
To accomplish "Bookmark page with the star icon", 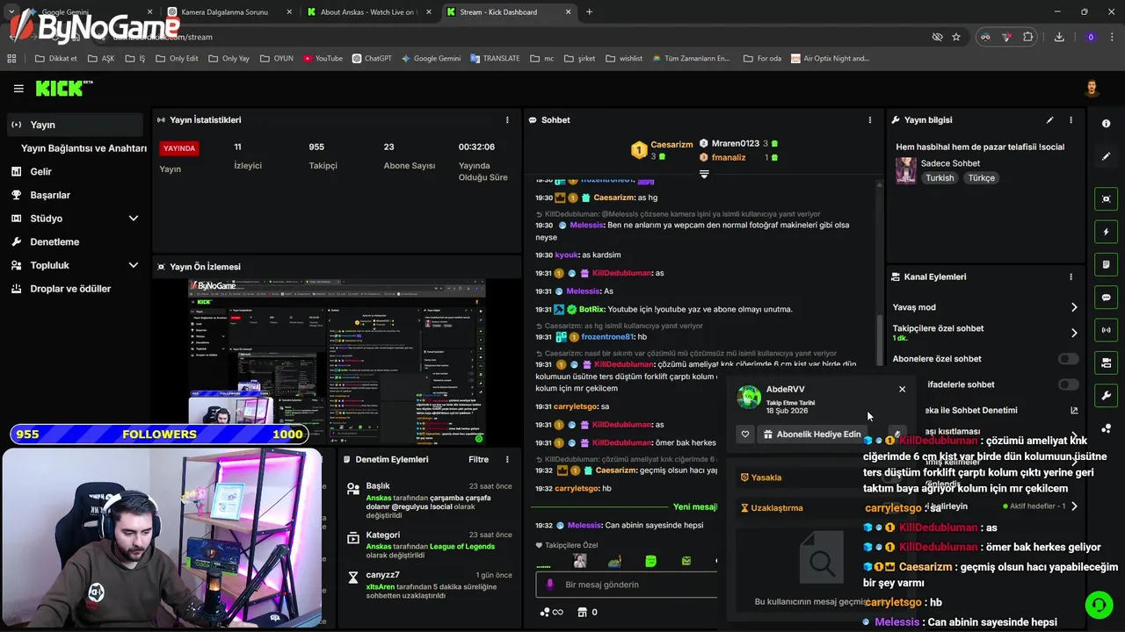I will pyautogui.click(x=956, y=37).
